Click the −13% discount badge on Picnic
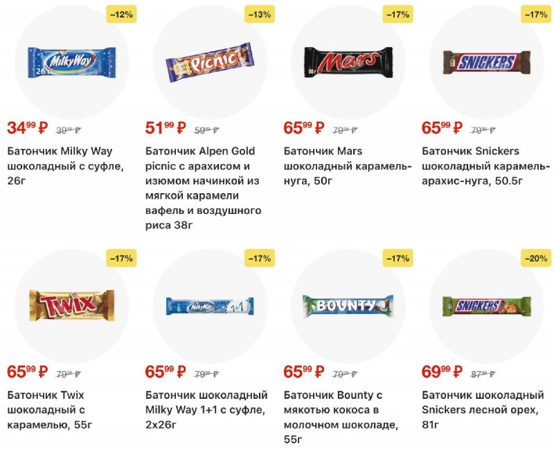This screenshot has width=554, height=450. [x=259, y=14]
